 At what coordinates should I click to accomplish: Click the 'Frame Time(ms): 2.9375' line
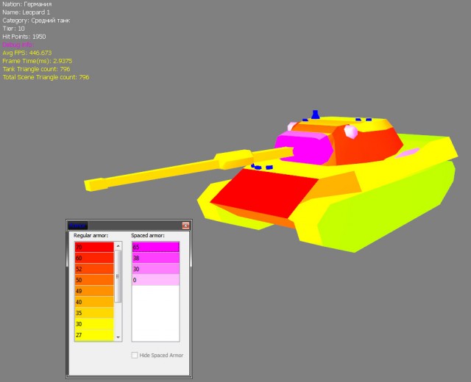point(38,61)
